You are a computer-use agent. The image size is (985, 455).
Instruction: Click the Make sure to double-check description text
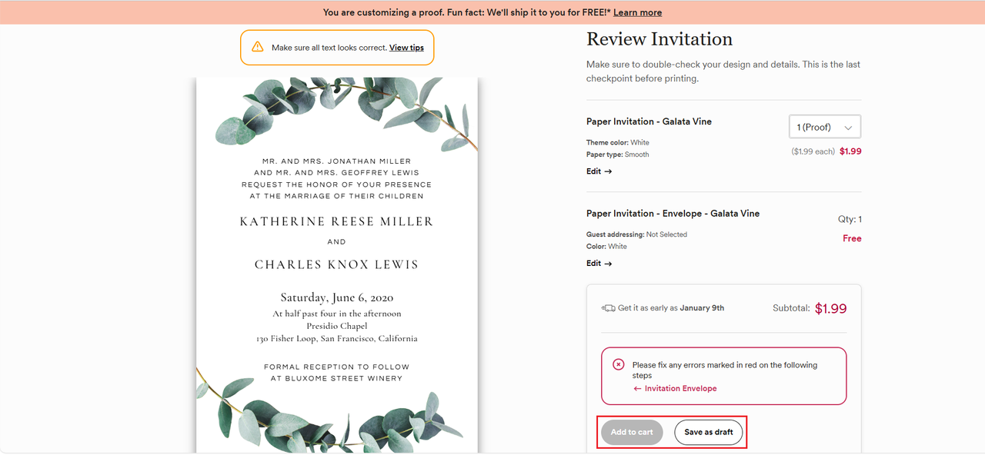723,71
